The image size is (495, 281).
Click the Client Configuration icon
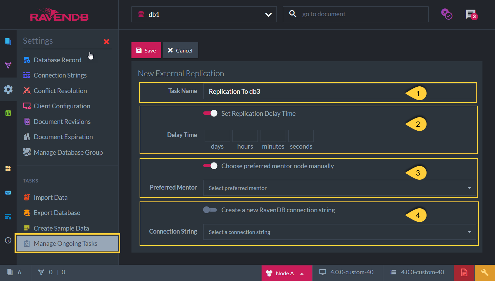coord(27,106)
